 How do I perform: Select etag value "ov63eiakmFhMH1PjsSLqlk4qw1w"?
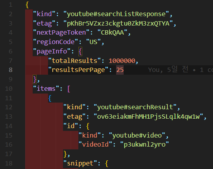[x=148, y=116]
